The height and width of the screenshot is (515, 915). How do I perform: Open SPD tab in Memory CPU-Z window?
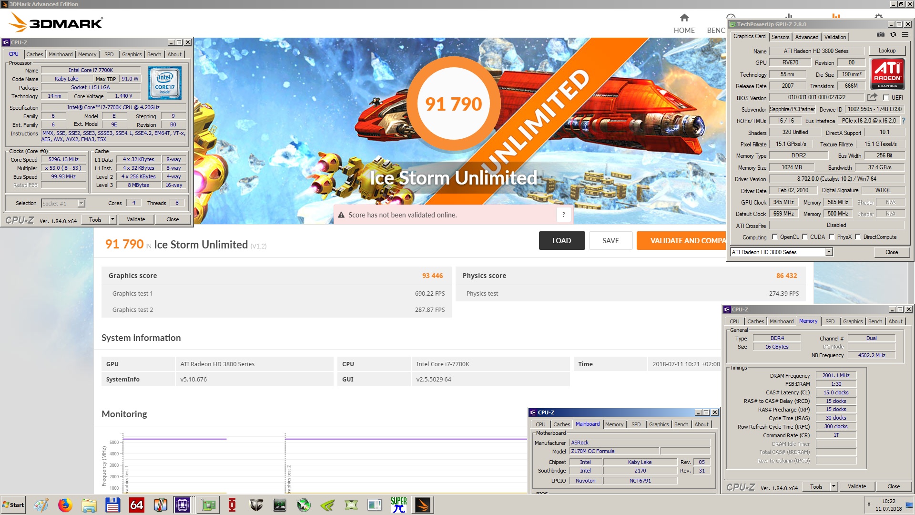click(830, 321)
